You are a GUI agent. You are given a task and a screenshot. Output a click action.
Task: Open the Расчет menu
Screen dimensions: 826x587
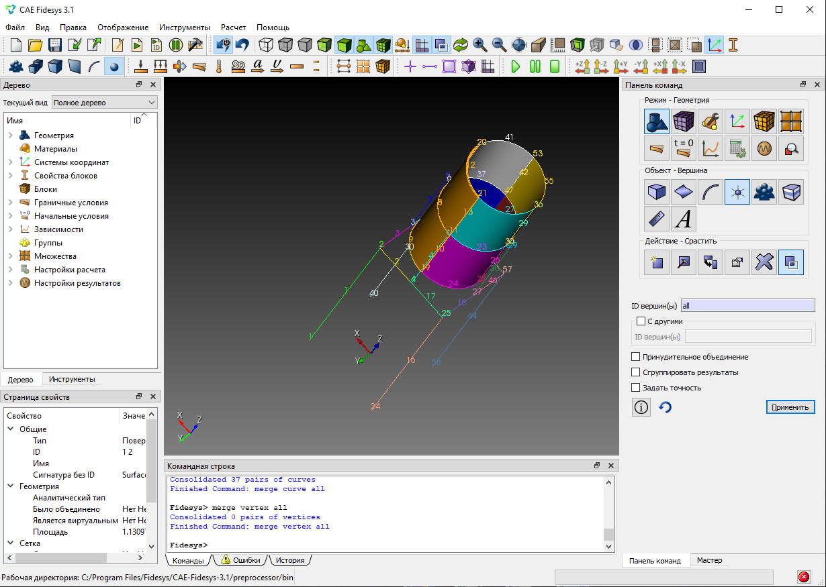coord(233,28)
